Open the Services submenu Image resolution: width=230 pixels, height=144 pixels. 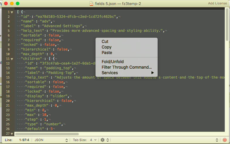[x=127, y=73]
